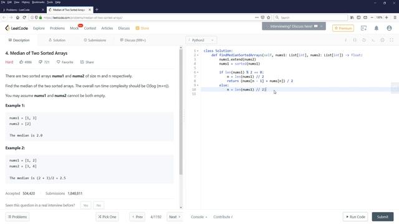
Task: Expand the Console panel
Action: tap(199, 217)
